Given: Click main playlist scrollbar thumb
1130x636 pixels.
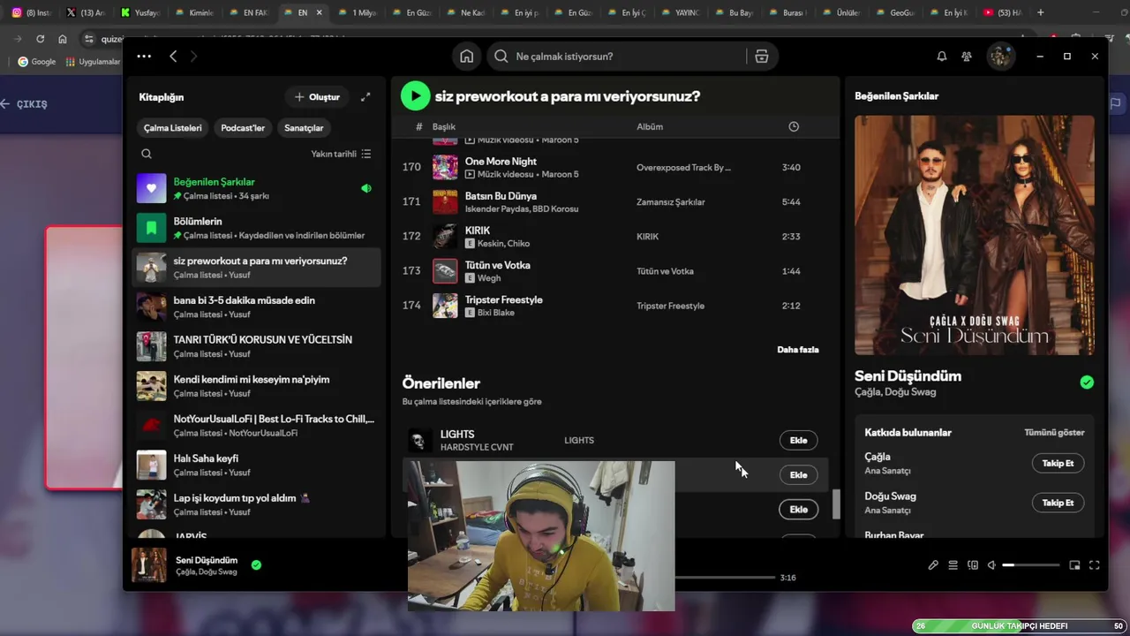Looking at the screenshot, I should click(x=836, y=504).
